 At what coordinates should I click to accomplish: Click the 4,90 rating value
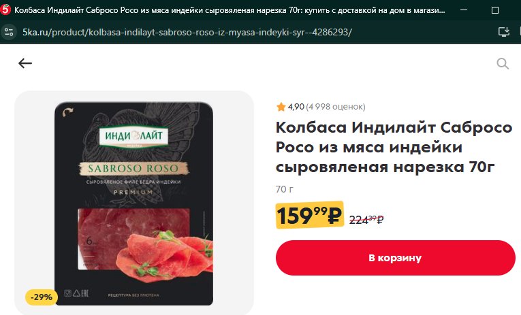click(x=296, y=107)
